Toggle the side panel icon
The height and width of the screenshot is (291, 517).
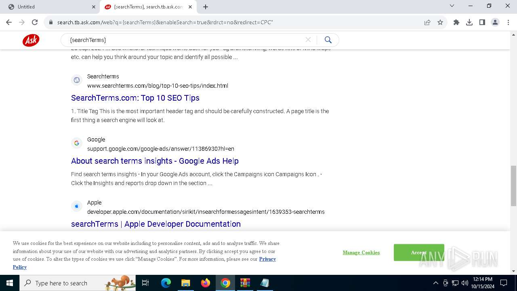(x=482, y=22)
